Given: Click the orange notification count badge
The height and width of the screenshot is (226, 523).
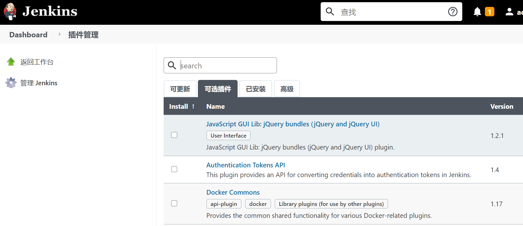Looking at the screenshot, I should pos(489,12).
